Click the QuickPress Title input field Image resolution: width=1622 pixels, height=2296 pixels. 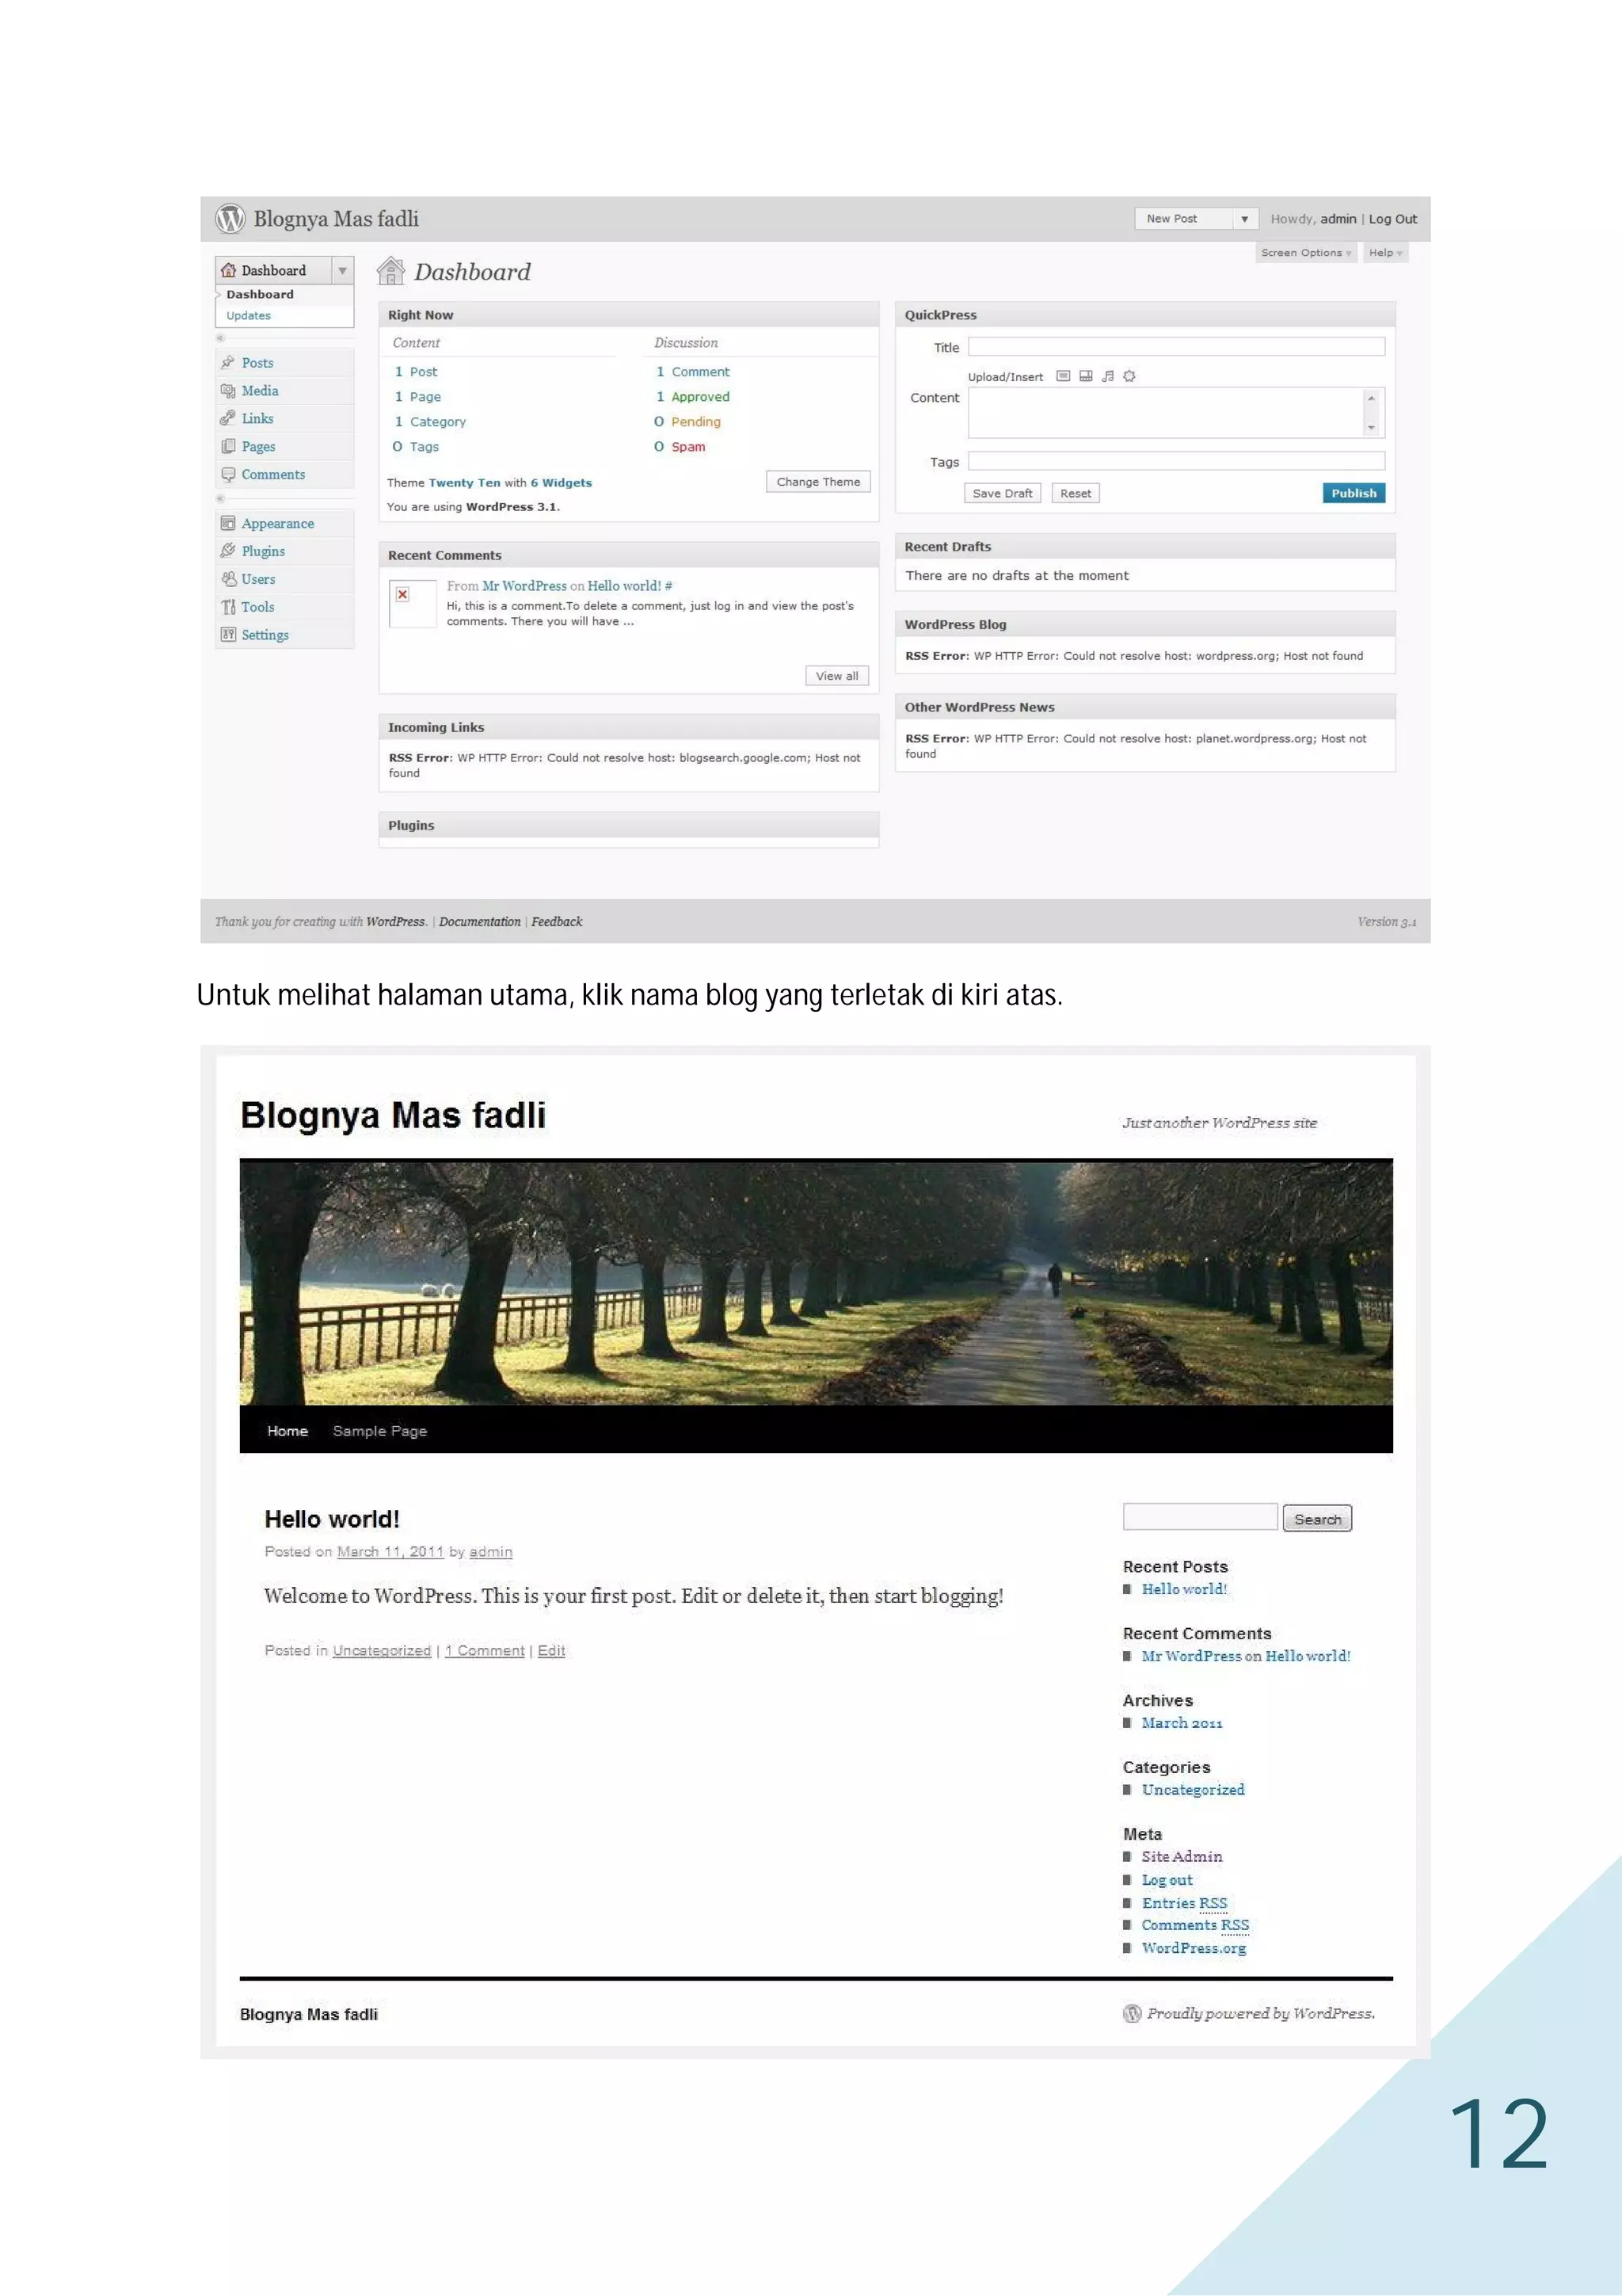(x=1175, y=347)
